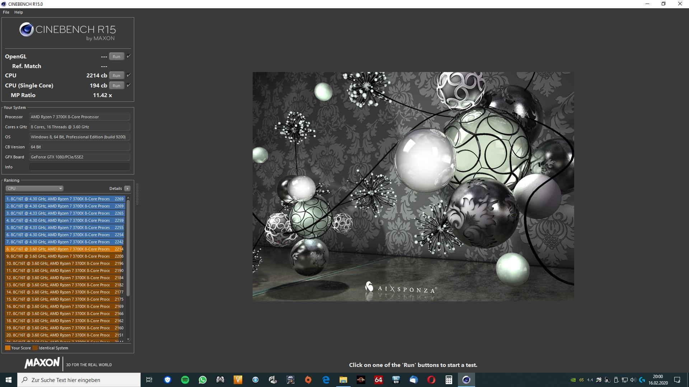Click the ranking list vertical scrollbar
The image size is (689, 387).
click(128, 247)
